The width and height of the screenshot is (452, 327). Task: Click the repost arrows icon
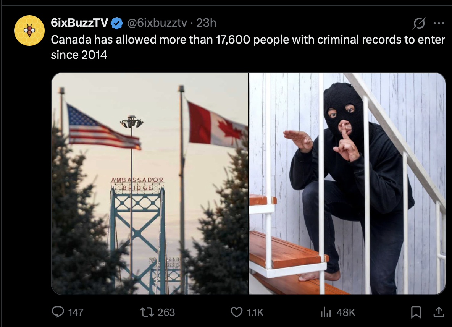coord(147,312)
